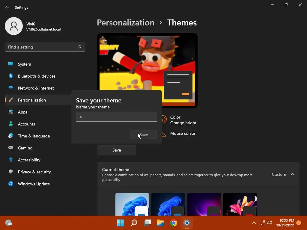Screen dimensions: 307x230
Task: Open taskbar Search
Action: [134, 223]
